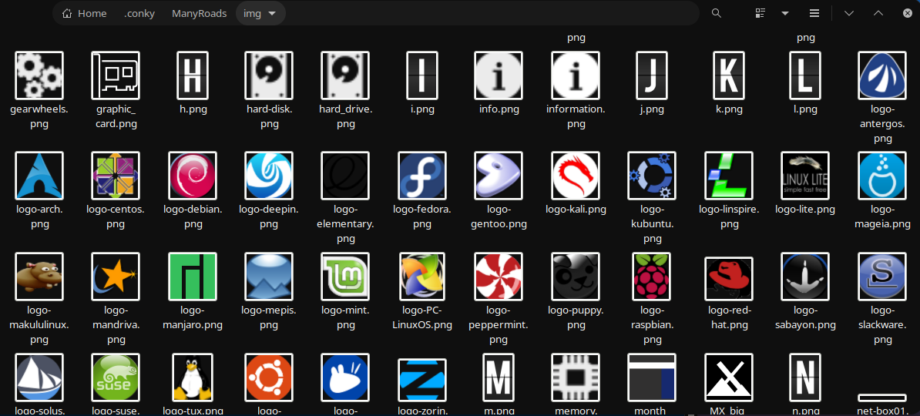The image size is (920, 416).
Task: Select the logo-makululinux.png hippo icon
Action: click(x=39, y=277)
